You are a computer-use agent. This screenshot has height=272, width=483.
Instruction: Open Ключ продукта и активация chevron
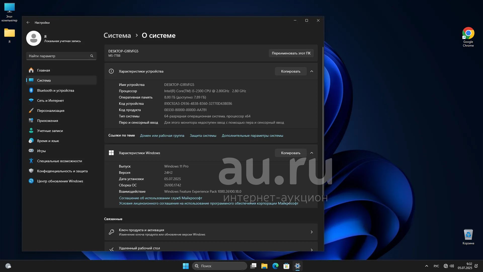312,232
